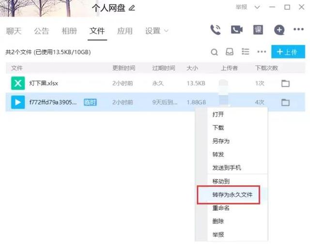Edit the 个人网盘 name with pencil icon
This screenshot has width=310, height=250.
(x=132, y=8)
